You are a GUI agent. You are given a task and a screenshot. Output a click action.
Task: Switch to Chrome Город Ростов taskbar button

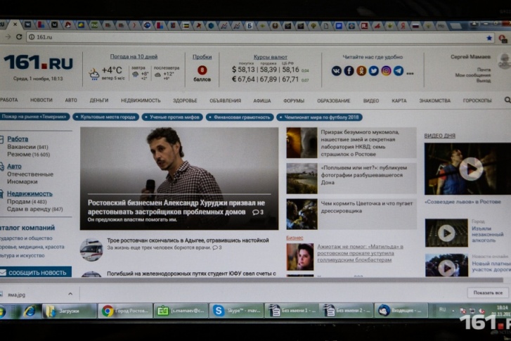126,311
